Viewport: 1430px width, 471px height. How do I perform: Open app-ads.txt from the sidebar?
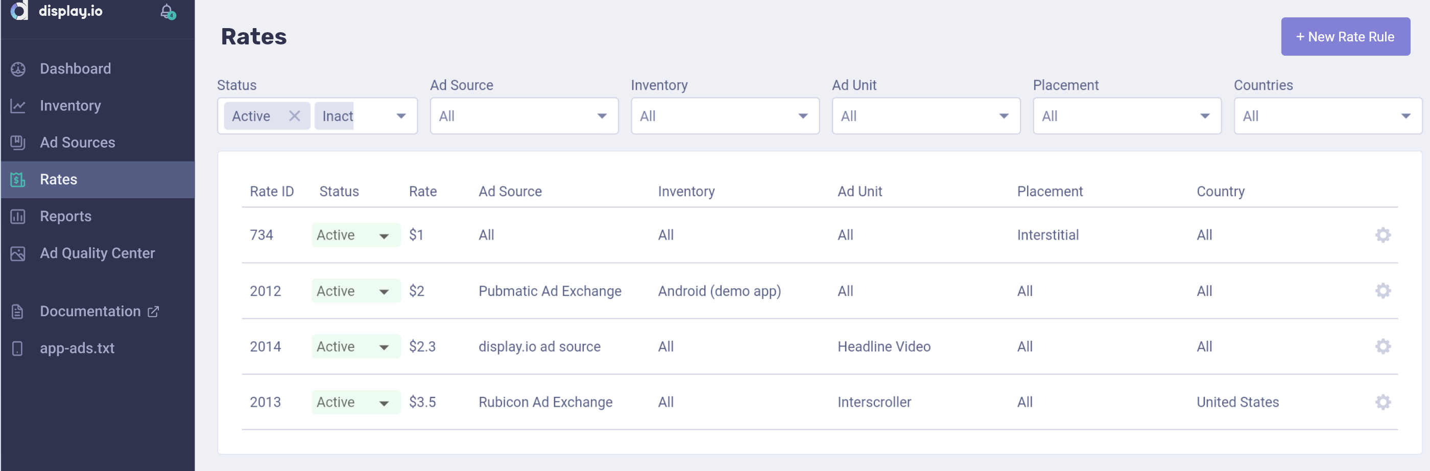(x=77, y=348)
